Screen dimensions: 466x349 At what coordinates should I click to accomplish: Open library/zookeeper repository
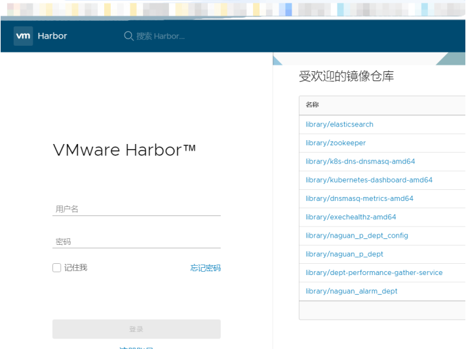336,143
